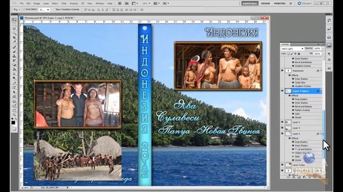Enable Show Transform Controls checkbox

[55, 10]
